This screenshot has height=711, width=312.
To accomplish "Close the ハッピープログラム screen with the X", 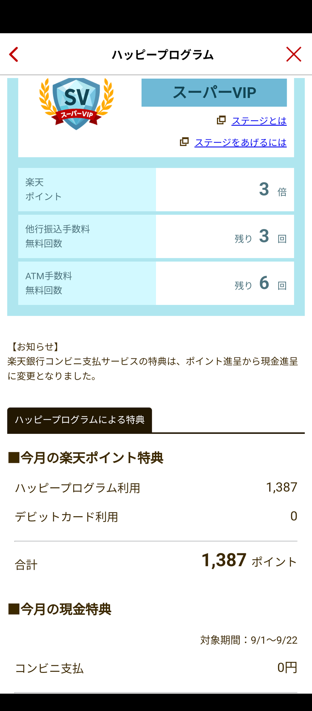I will click(293, 55).
